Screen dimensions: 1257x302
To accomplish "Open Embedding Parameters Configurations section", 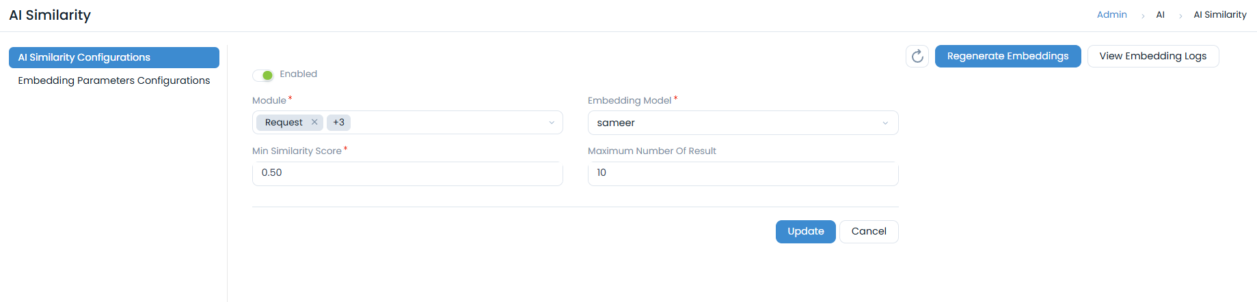I will [114, 80].
